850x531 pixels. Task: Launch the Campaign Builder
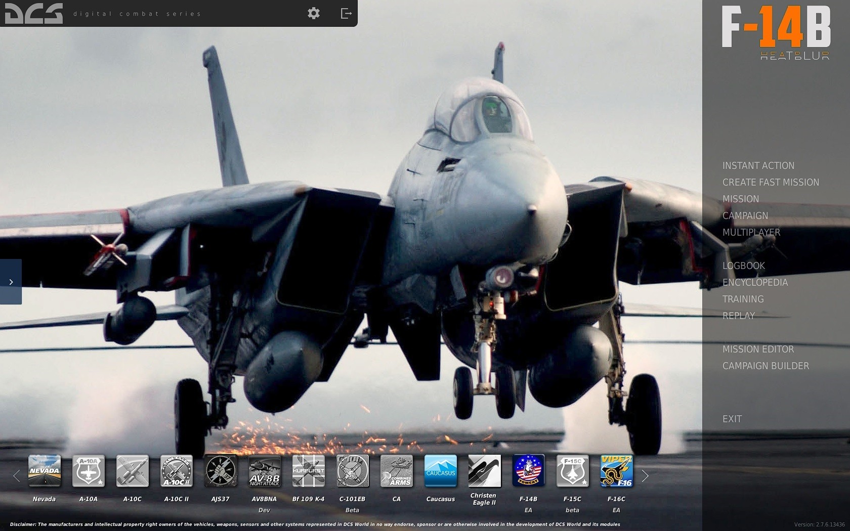pyautogui.click(x=766, y=366)
